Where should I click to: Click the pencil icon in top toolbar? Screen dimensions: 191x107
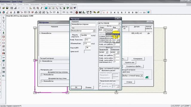point(41,8)
